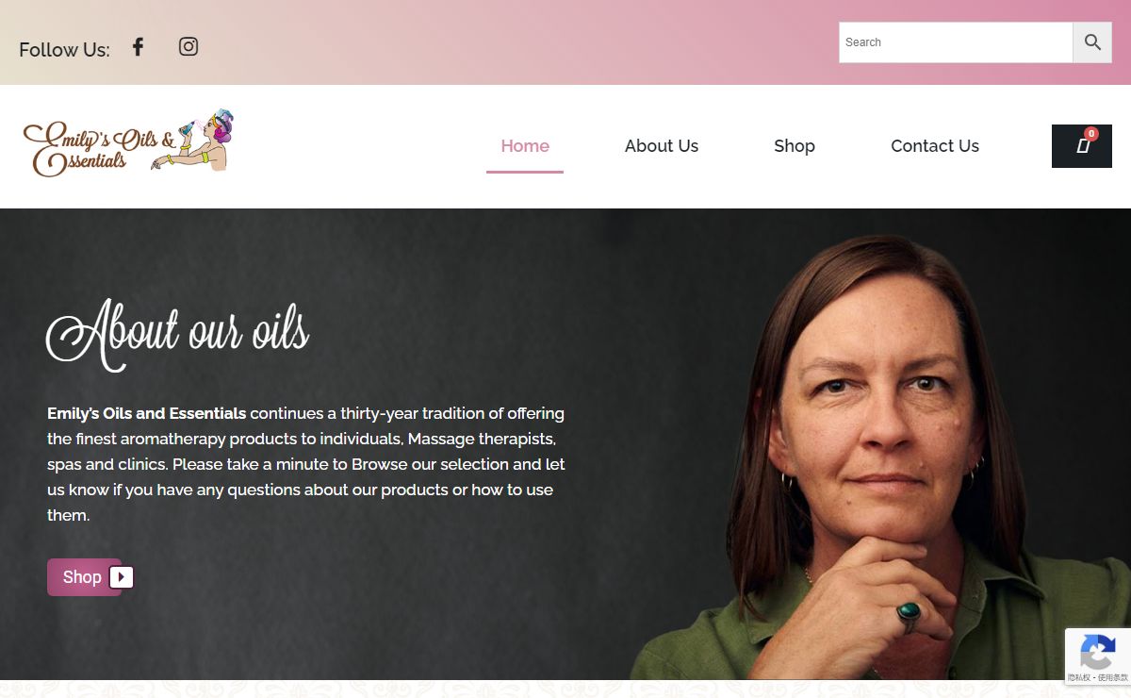Open the reCAPTCHA terms link
Viewport: 1131px width, 698px height.
coord(1113,678)
